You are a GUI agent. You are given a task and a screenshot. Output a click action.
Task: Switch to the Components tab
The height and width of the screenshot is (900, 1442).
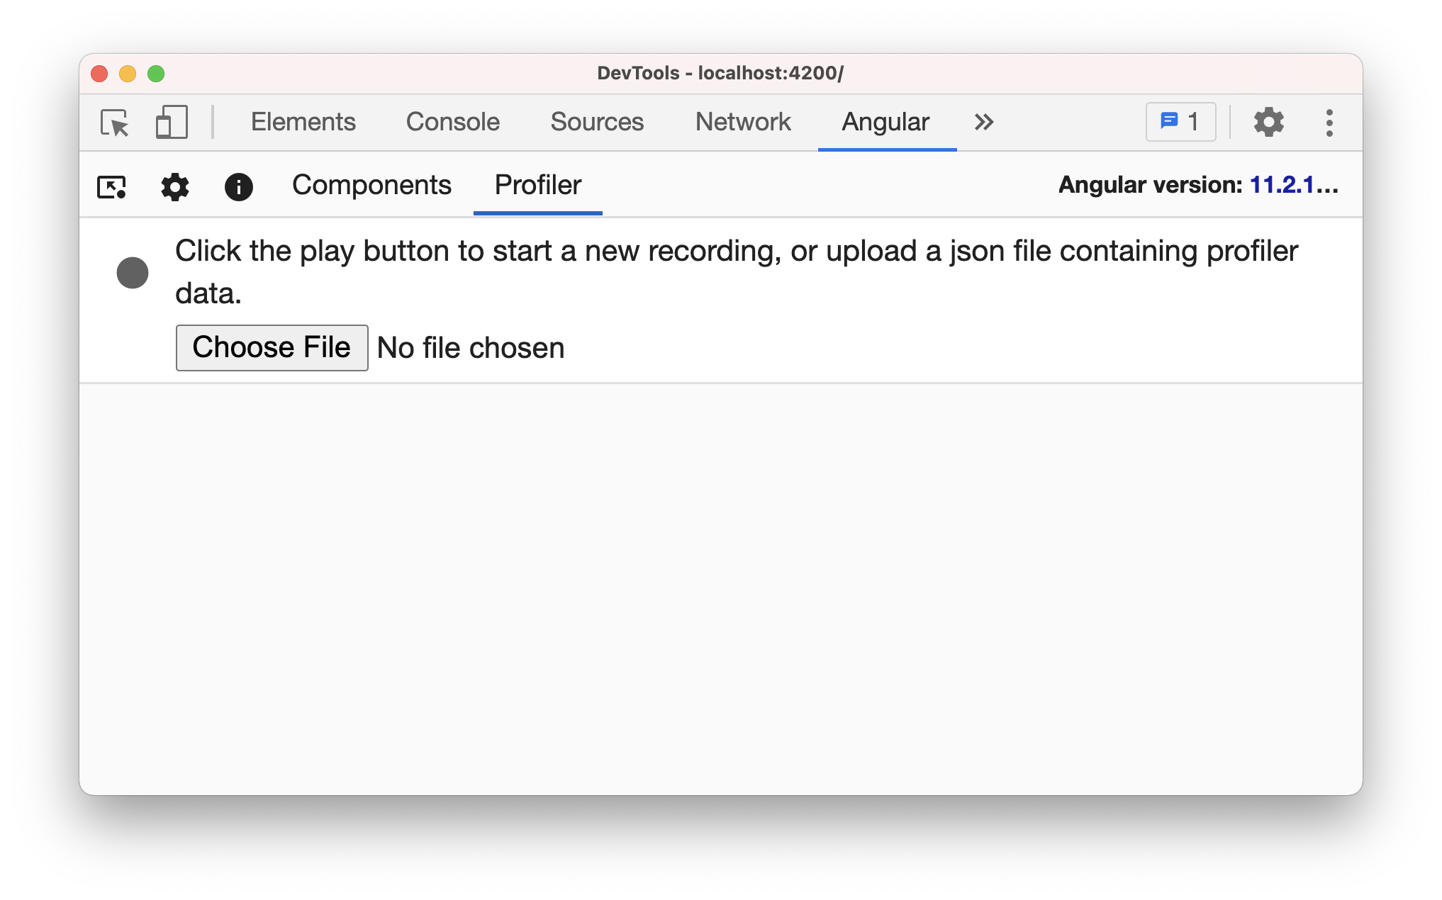pos(372,186)
